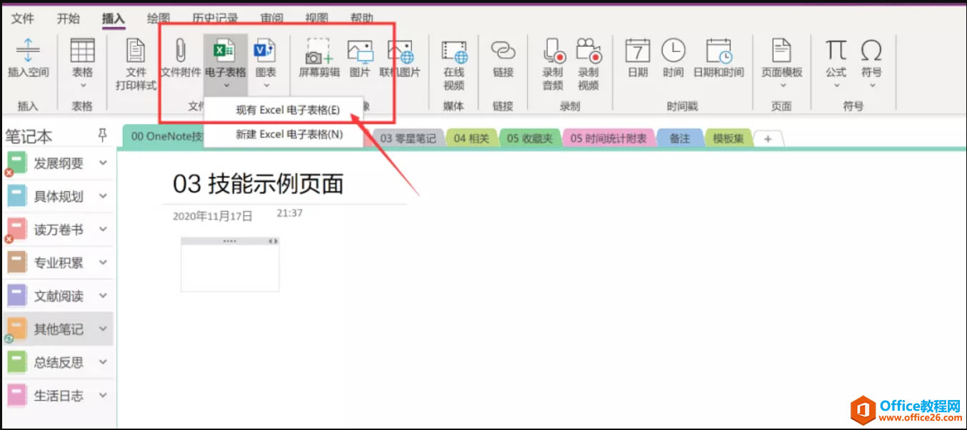Insert an Equation (公式)
Image resolution: width=967 pixels, height=430 pixels.
pos(836,51)
